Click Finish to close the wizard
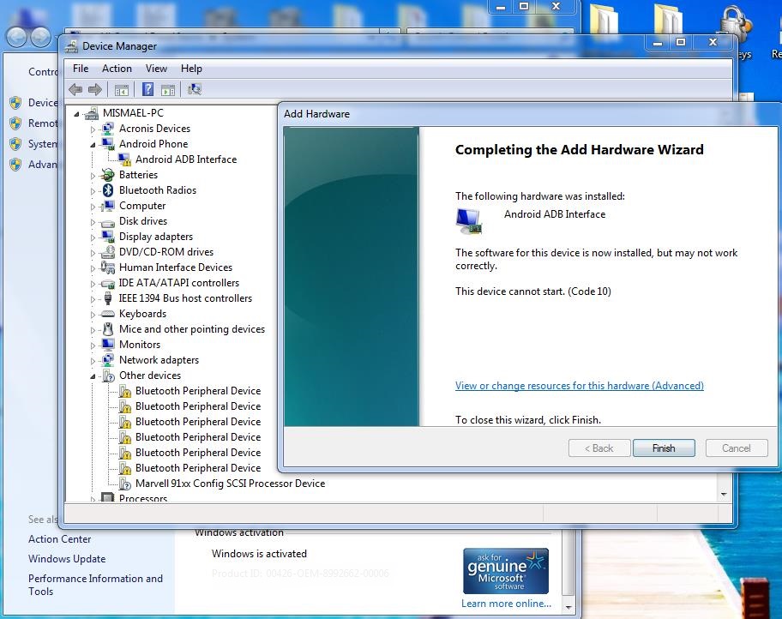Image resolution: width=782 pixels, height=619 pixels. point(664,448)
